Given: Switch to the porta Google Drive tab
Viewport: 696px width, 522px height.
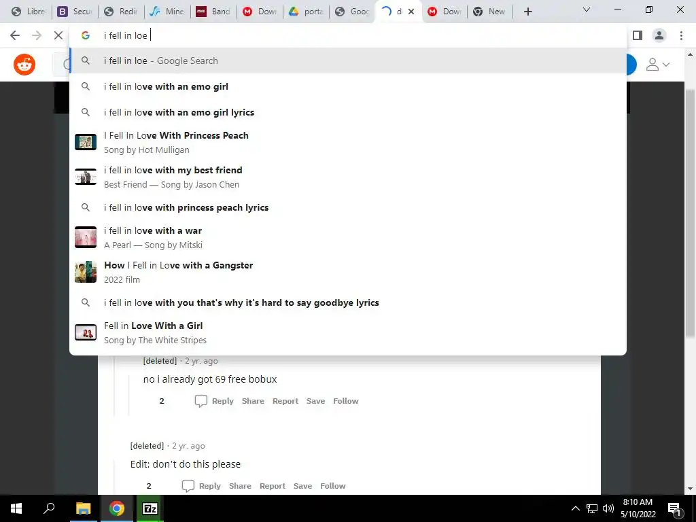Looking at the screenshot, I should click(x=307, y=12).
